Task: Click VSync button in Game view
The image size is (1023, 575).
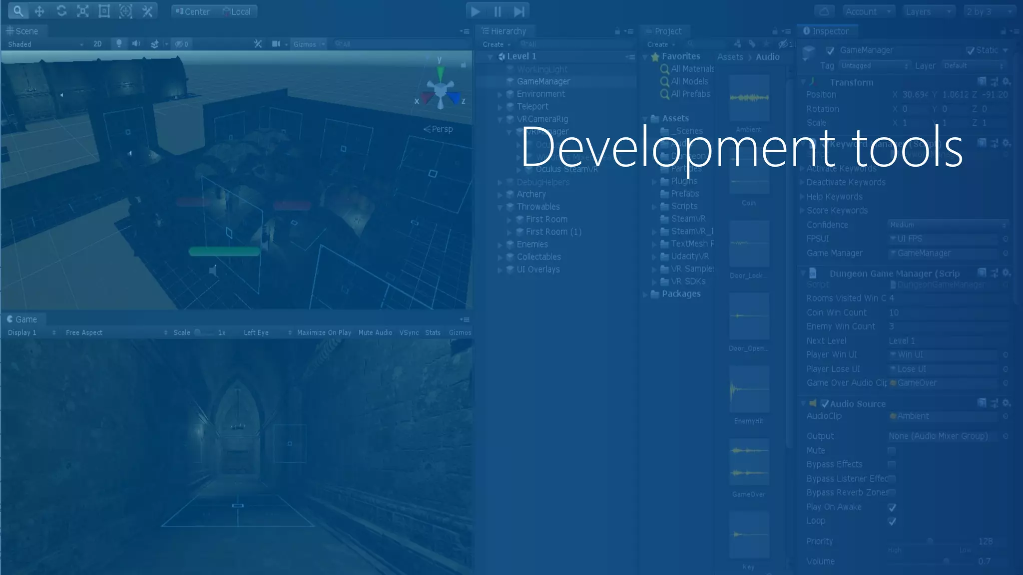Action: (409, 332)
